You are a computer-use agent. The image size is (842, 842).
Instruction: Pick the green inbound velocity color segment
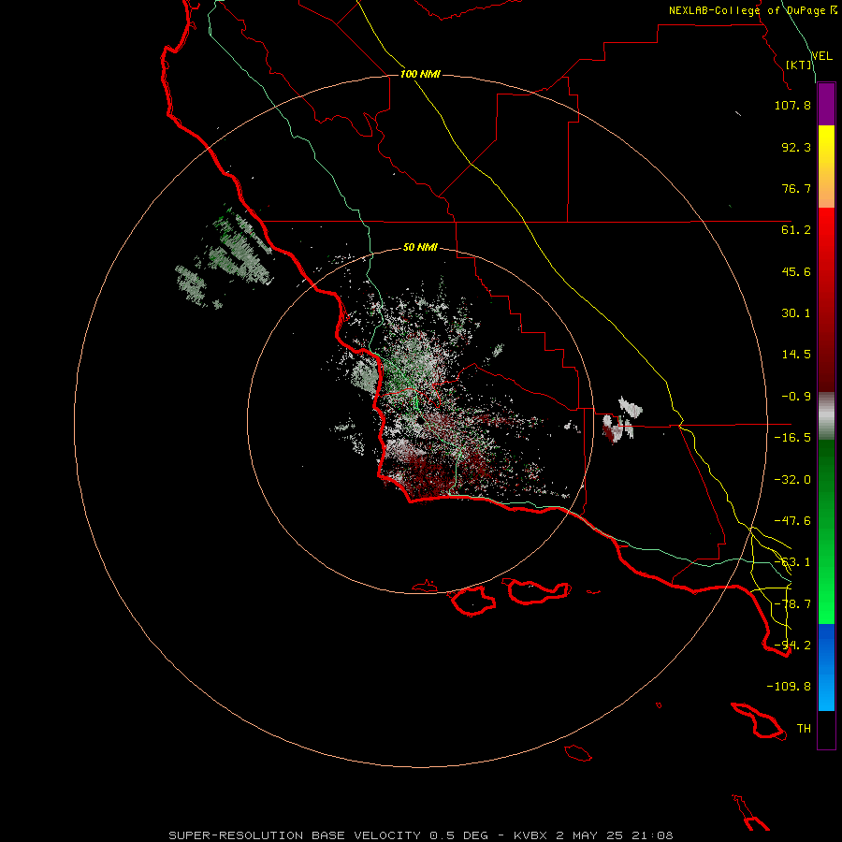[826, 531]
